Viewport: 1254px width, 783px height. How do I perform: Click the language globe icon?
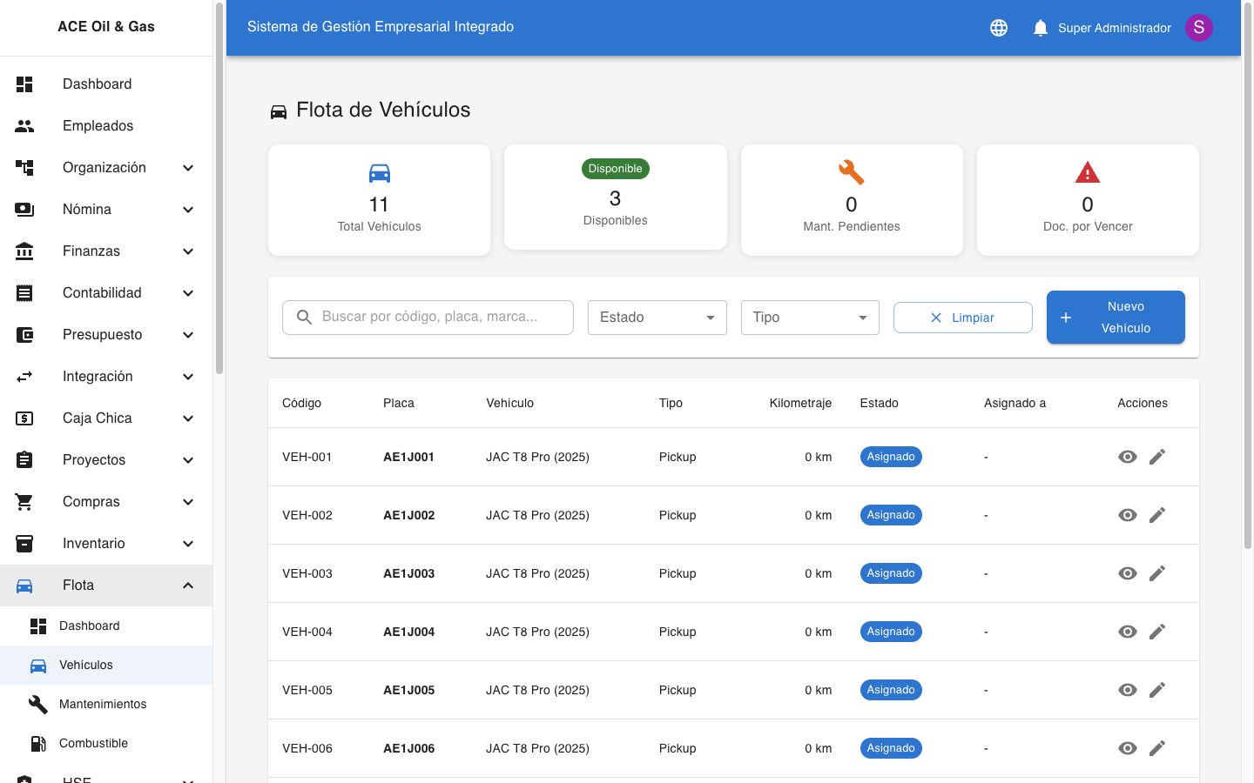tap(999, 28)
